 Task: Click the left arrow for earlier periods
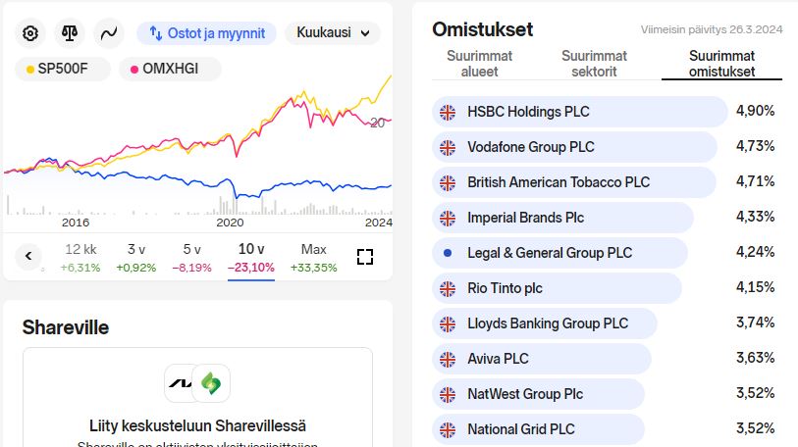click(x=28, y=256)
